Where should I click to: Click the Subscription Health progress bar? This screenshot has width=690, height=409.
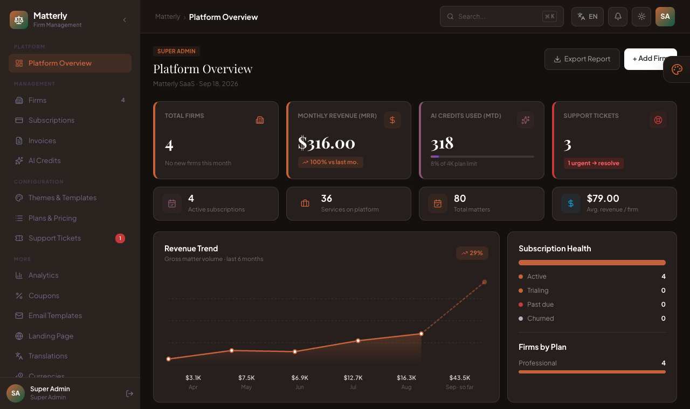click(592, 263)
